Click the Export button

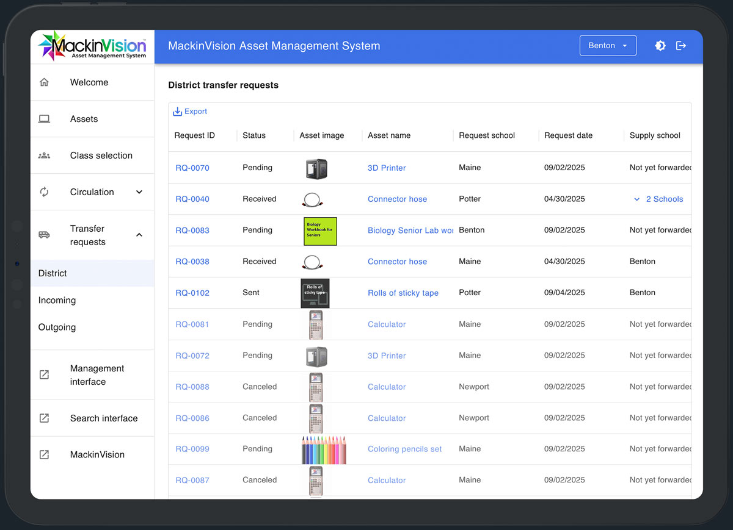(x=190, y=112)
